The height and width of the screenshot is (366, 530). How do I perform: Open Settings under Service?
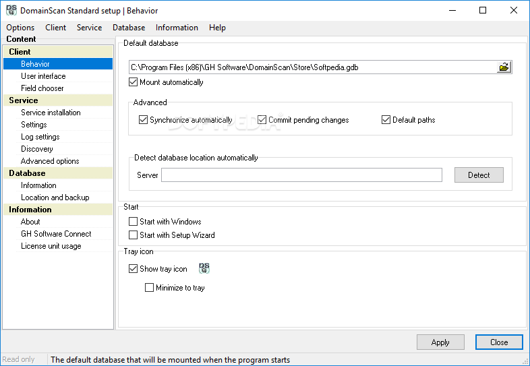(x=58, y=125)
